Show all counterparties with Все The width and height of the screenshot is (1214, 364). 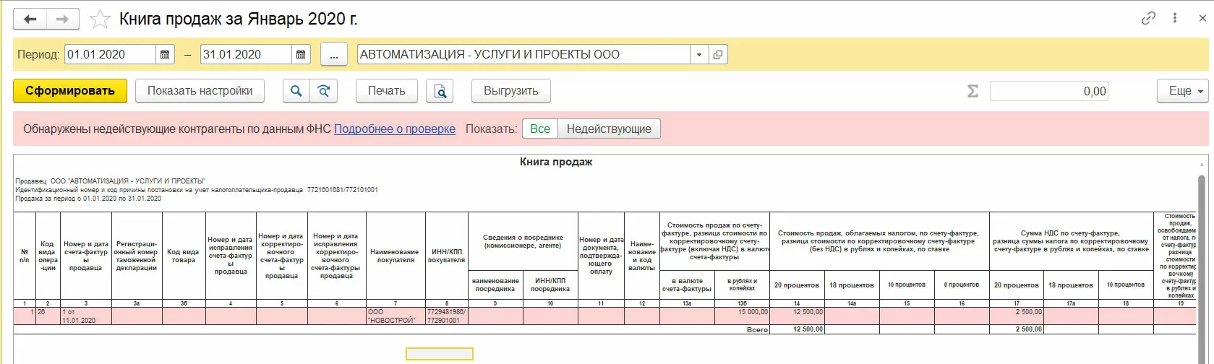tap(540, 129)
